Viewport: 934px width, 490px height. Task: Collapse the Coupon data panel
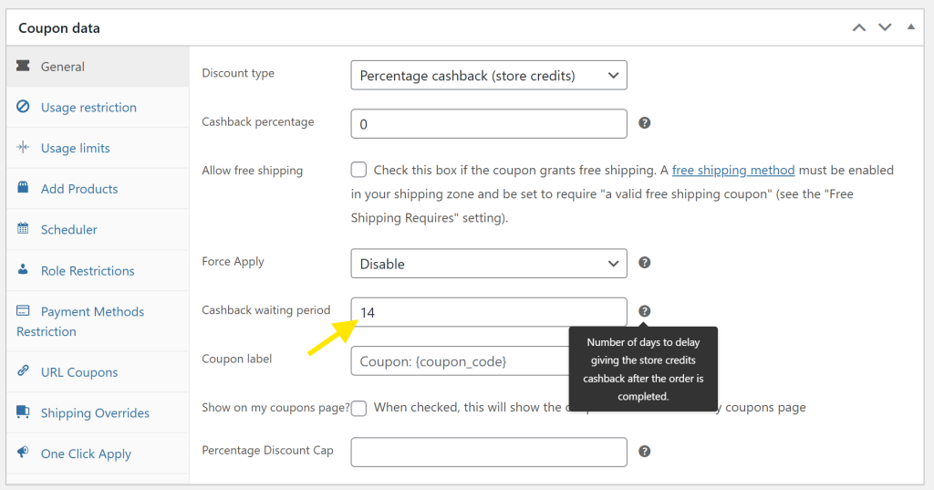911,26
